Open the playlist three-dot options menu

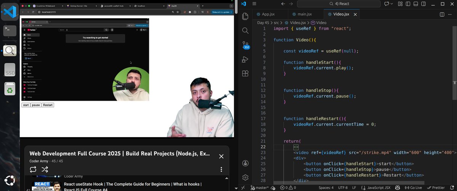221,169
